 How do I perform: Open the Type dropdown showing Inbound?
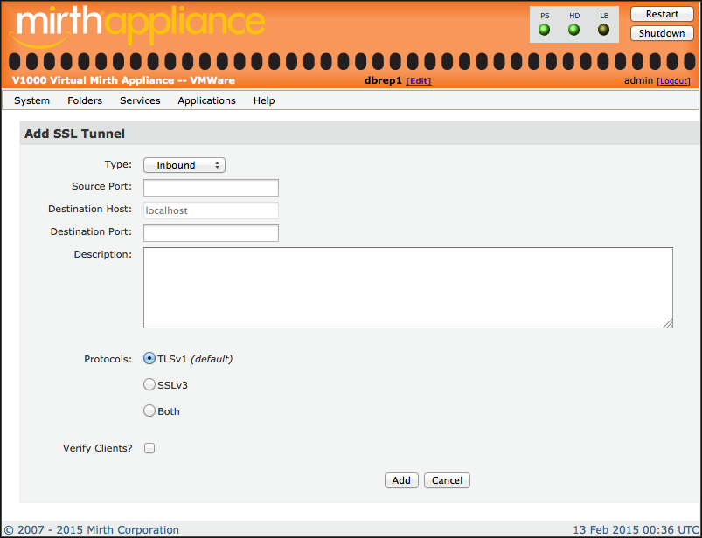(x=184, y=165)
